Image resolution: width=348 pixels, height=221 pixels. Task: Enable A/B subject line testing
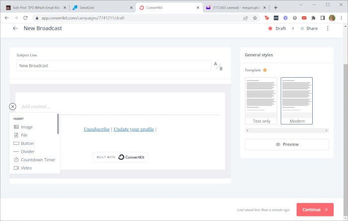[218, 66]
